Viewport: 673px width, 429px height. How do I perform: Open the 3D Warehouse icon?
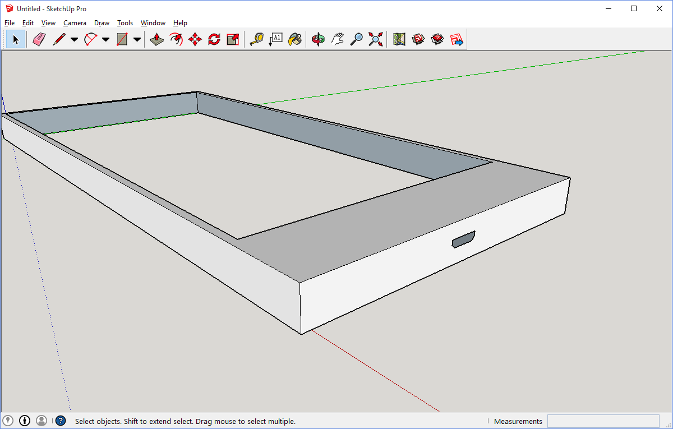pos(418,39)
